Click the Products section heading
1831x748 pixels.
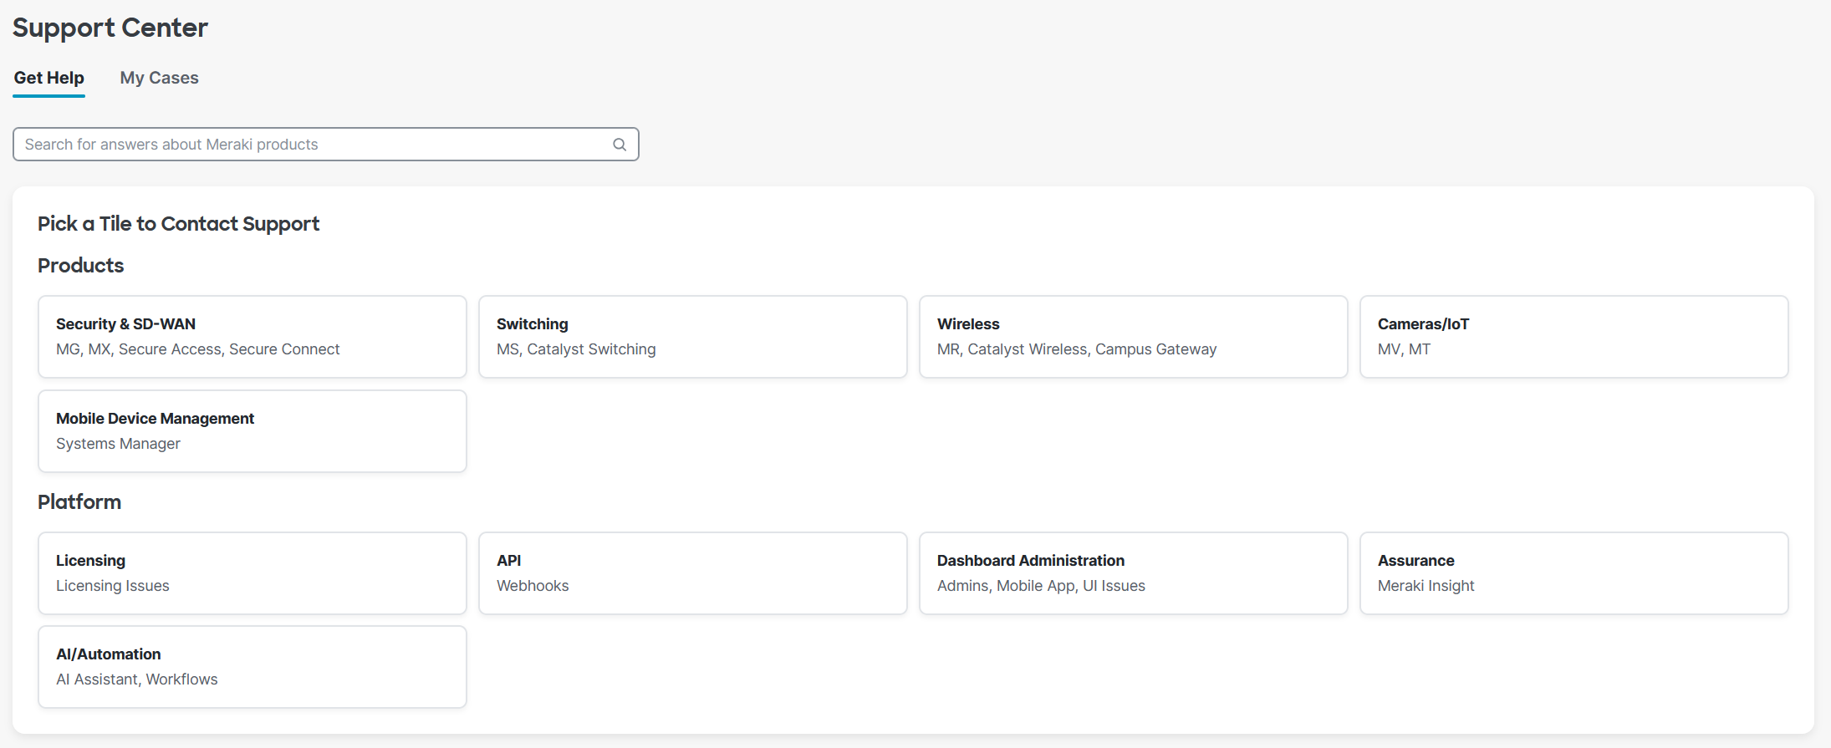(x=80, y=265)
